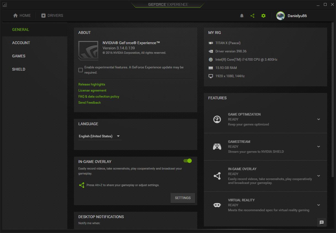Click the Virtual Reality headset icon
Screen dimensions: 336x233
(217, 205)
